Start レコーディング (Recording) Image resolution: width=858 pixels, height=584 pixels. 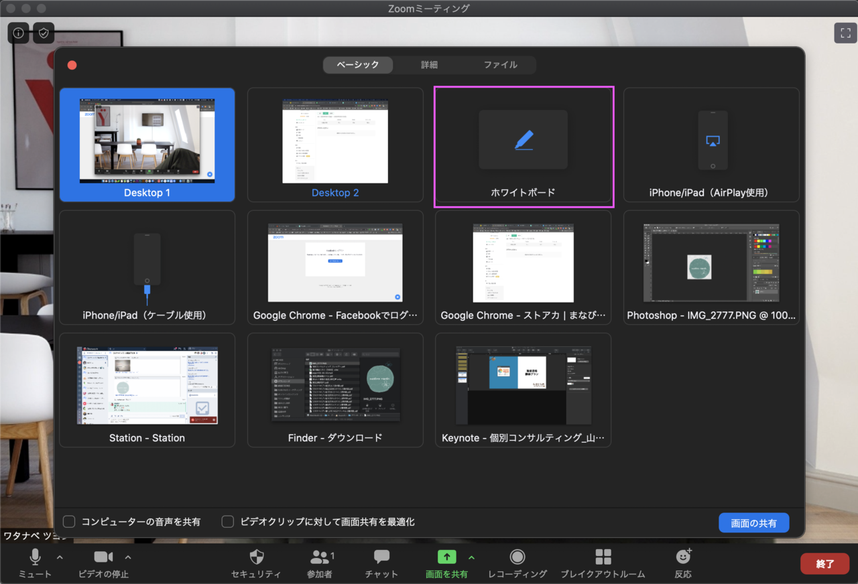(x=517, y=563)
